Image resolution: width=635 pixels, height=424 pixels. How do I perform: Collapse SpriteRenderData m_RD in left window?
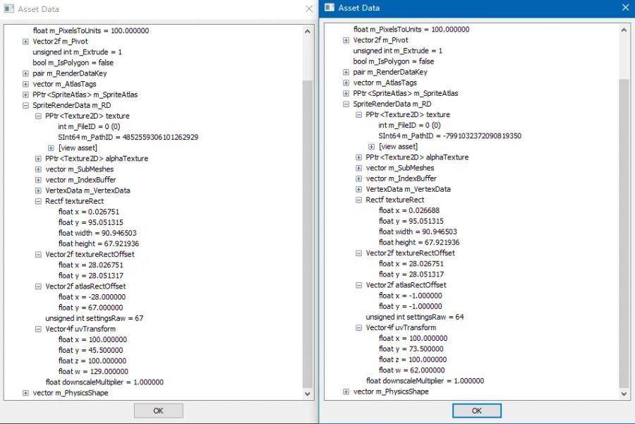[x=25, y=104]
